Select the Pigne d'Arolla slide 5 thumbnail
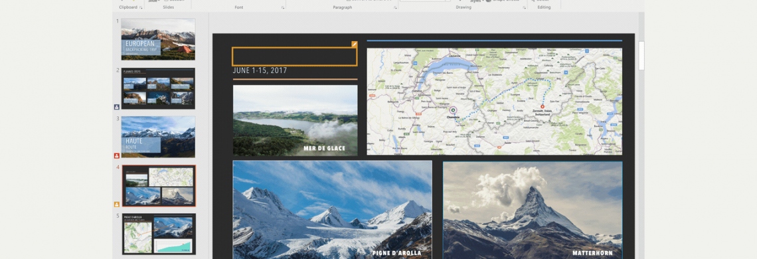This screenshot has height=259, width=757. point(159,234)
